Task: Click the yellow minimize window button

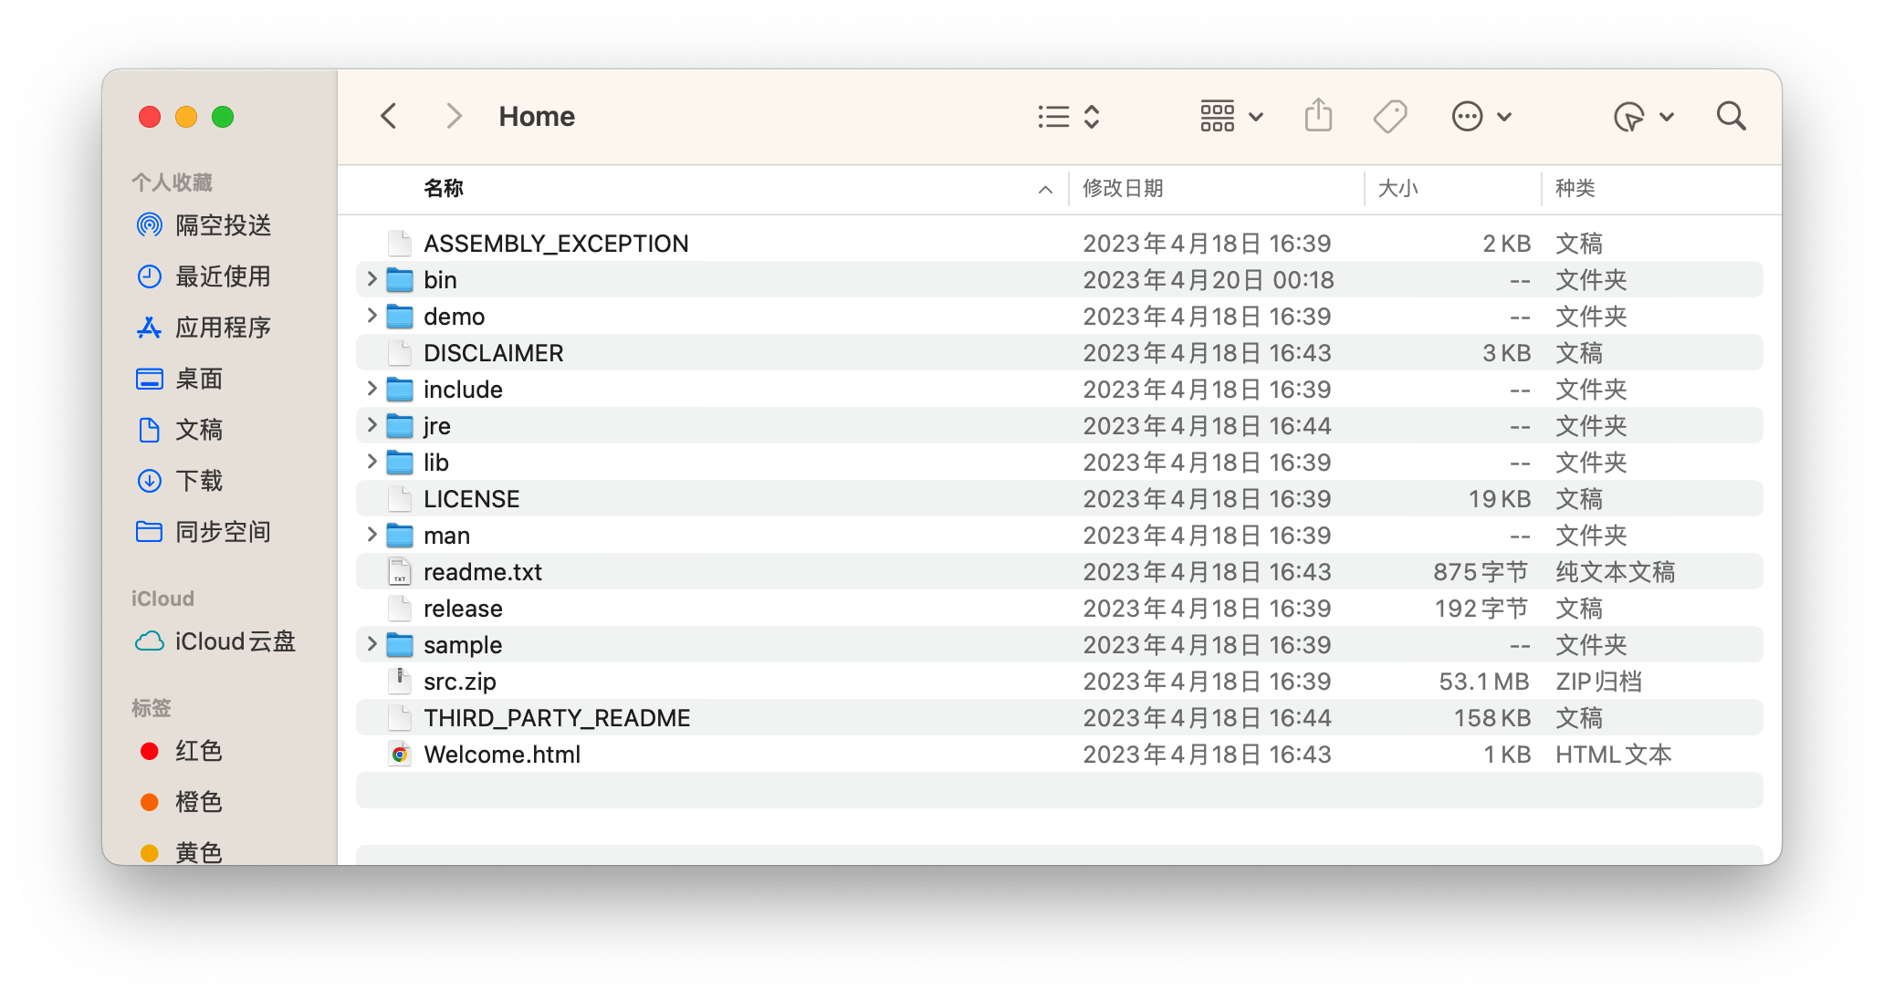Action: coord(186,117)
